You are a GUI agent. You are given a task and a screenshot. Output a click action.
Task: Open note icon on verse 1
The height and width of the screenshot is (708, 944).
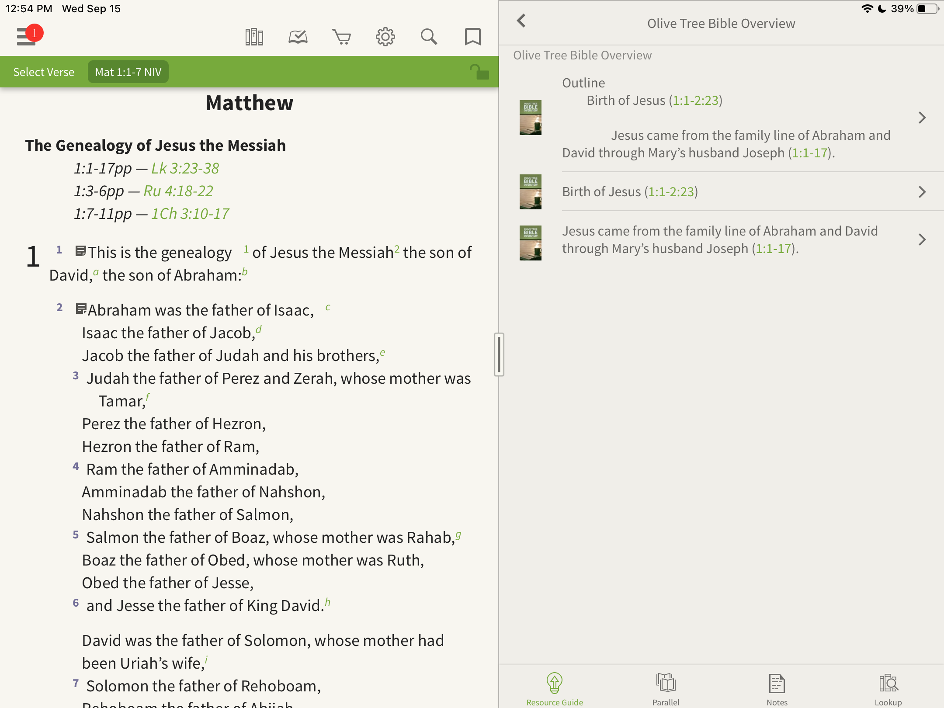click(80, 251)
